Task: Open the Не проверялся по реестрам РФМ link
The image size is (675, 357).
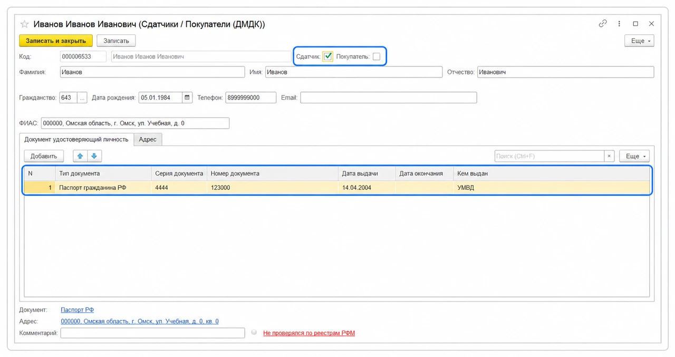Action: pos(309,333)
